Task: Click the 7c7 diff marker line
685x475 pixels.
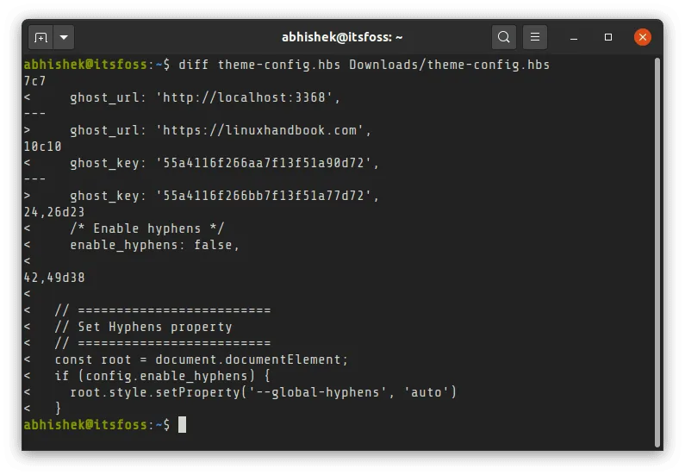Action: 35,81
